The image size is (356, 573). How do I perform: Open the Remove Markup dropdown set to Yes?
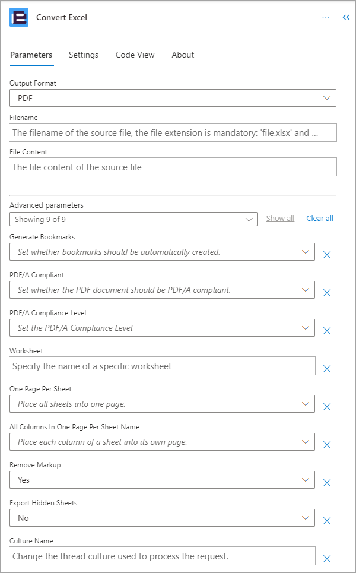coord(162,480)
